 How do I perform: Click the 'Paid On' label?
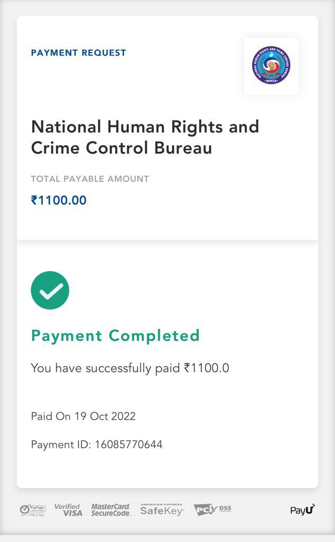[51, 416]
